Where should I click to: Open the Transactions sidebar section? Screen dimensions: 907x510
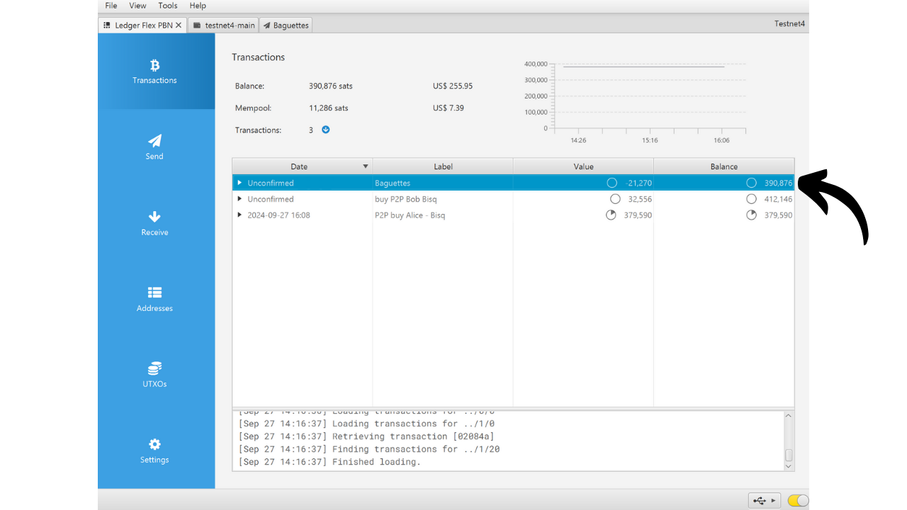tap(154, 72)
